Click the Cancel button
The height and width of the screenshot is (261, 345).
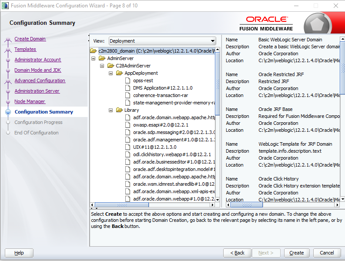[327, 253]
